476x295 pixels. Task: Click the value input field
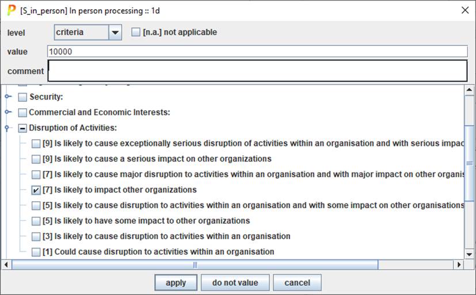tap(257, 52)
